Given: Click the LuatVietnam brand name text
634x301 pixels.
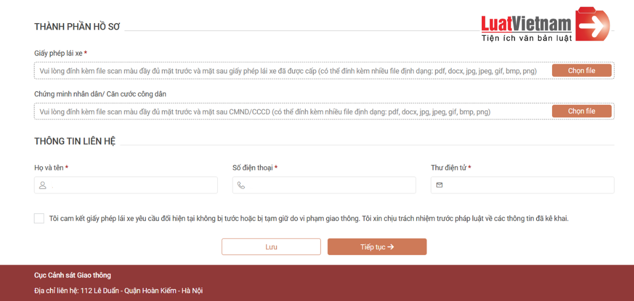Looking at the screenshot, I should tap(526, 24).
